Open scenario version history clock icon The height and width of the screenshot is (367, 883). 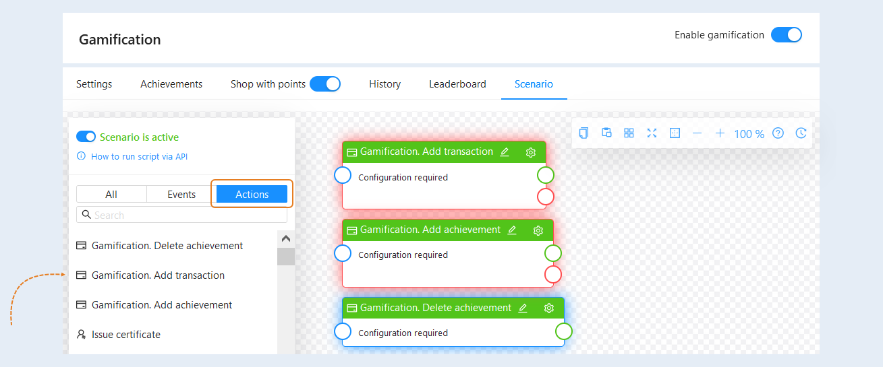[x=801, y=133]
